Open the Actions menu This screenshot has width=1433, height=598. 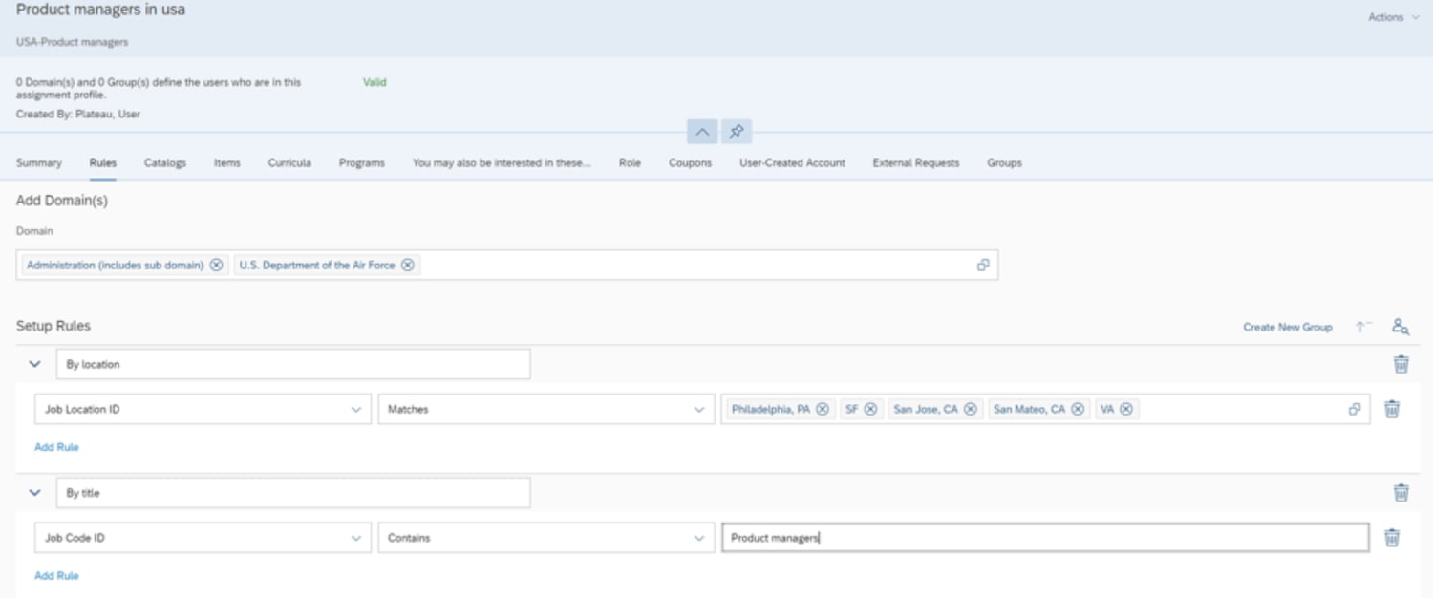click(1393, 17)
